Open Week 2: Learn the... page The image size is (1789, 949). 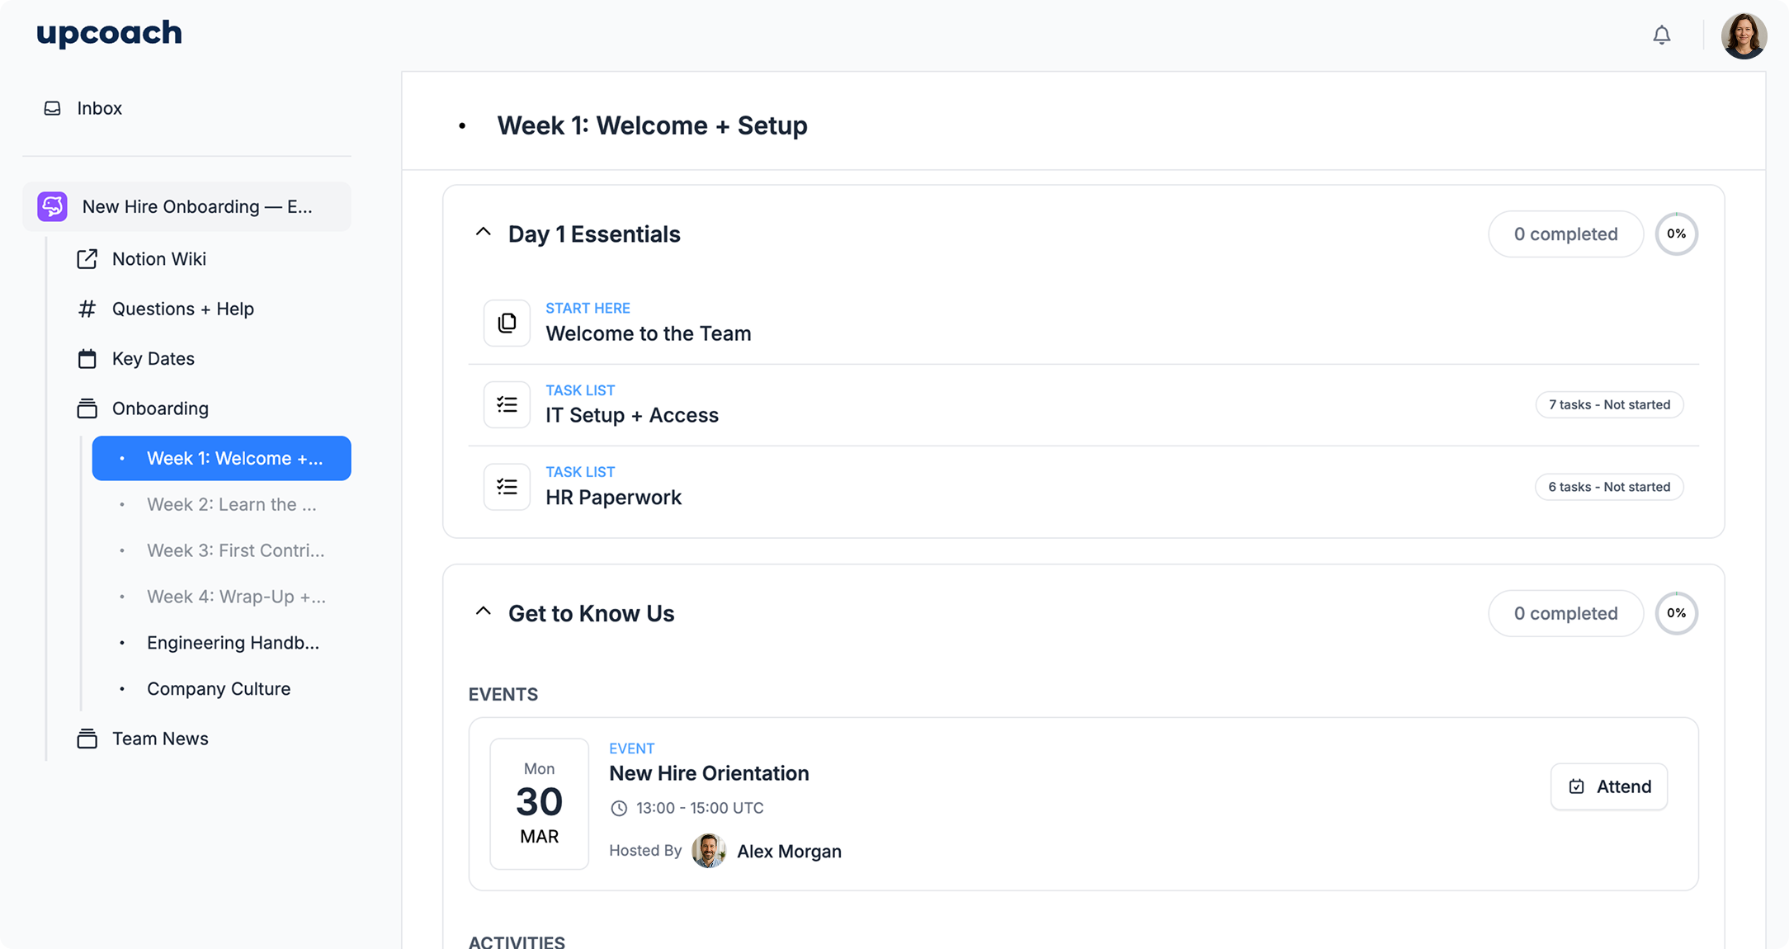(x=231, y=504)
